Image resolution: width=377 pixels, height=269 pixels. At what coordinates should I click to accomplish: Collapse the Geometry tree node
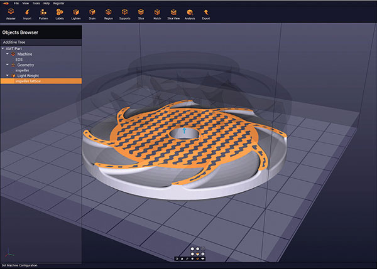8,65
